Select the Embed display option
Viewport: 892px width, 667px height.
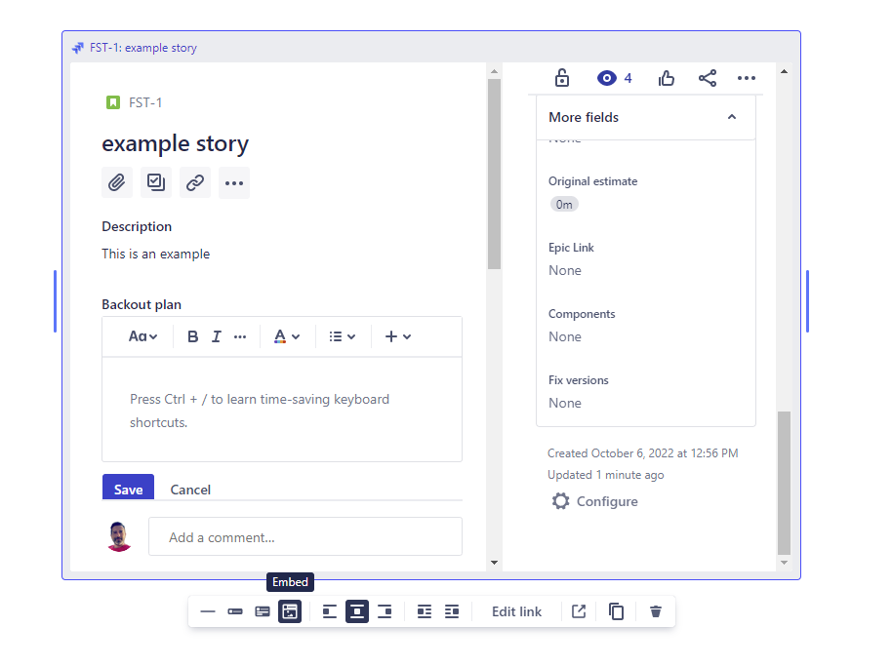290,611
